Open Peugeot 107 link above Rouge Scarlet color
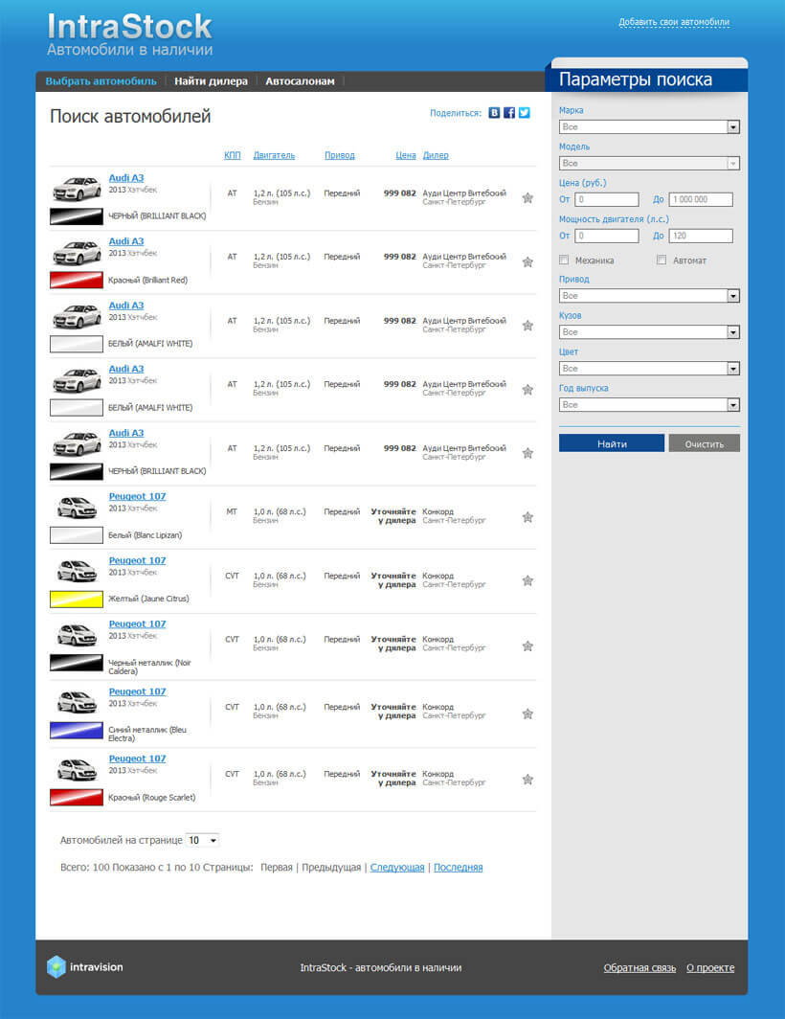 [137, 759]
